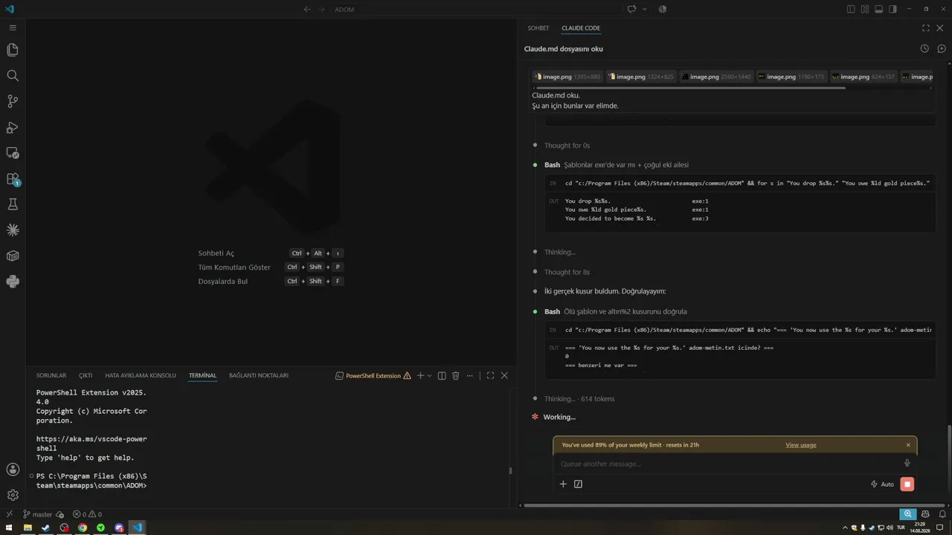
Task: Click the attachments horizontal scrollbar
Action: pos(691,88)
